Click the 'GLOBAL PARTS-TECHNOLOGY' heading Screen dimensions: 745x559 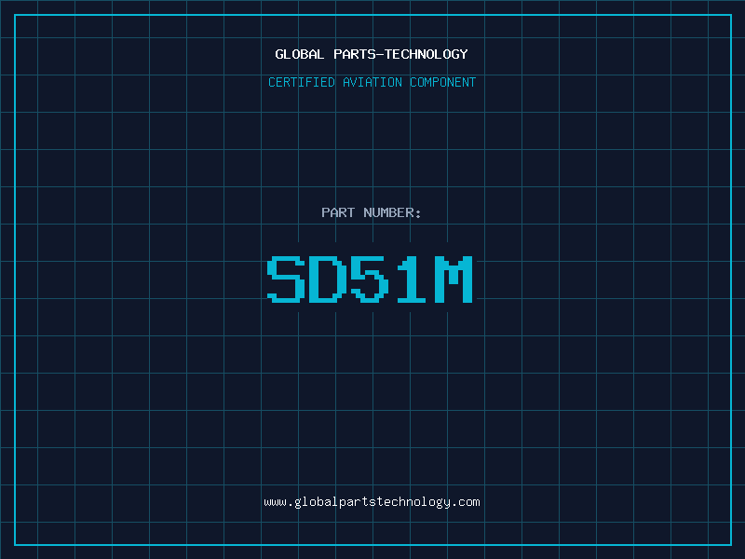(x=372, y=54)
